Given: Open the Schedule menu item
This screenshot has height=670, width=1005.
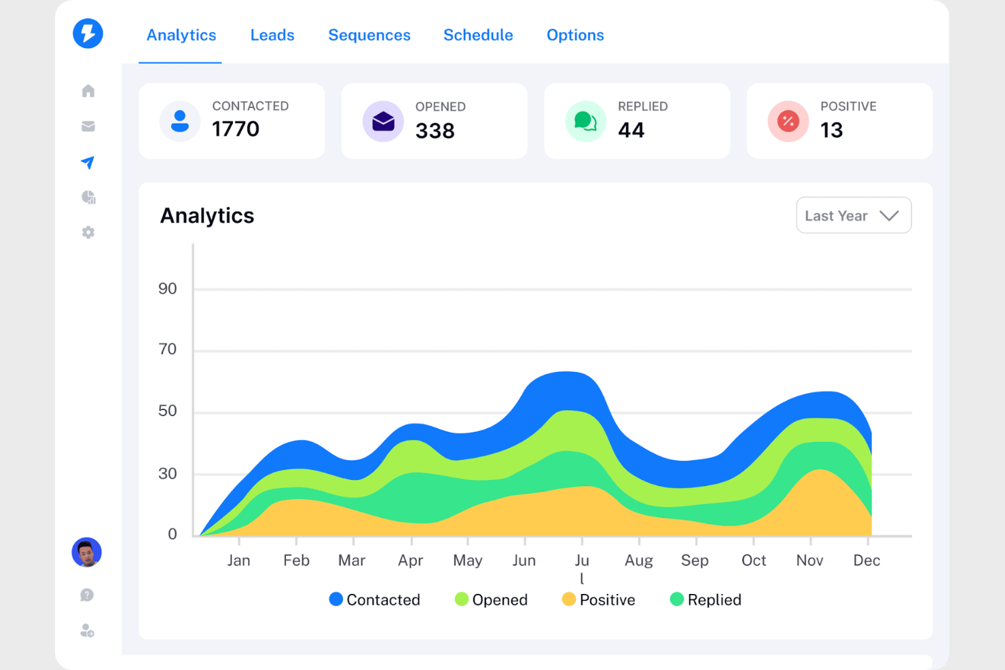Looking at the screenshot, I should tap(478, 35).
